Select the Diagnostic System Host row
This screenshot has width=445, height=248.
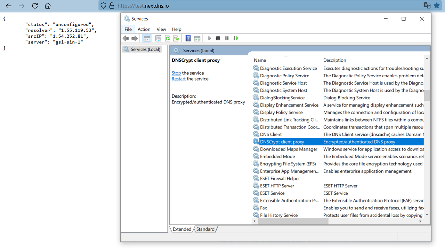coord(338,91)
